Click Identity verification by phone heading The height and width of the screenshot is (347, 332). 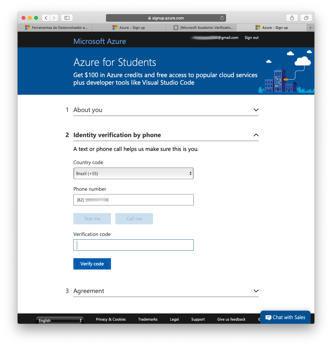coord(117,135)
